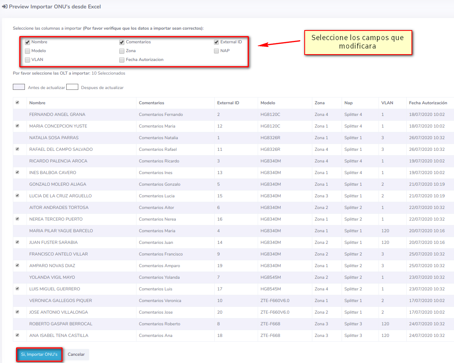
Task: Disable the External ID column checkbox
Action: tap(216, 42)
